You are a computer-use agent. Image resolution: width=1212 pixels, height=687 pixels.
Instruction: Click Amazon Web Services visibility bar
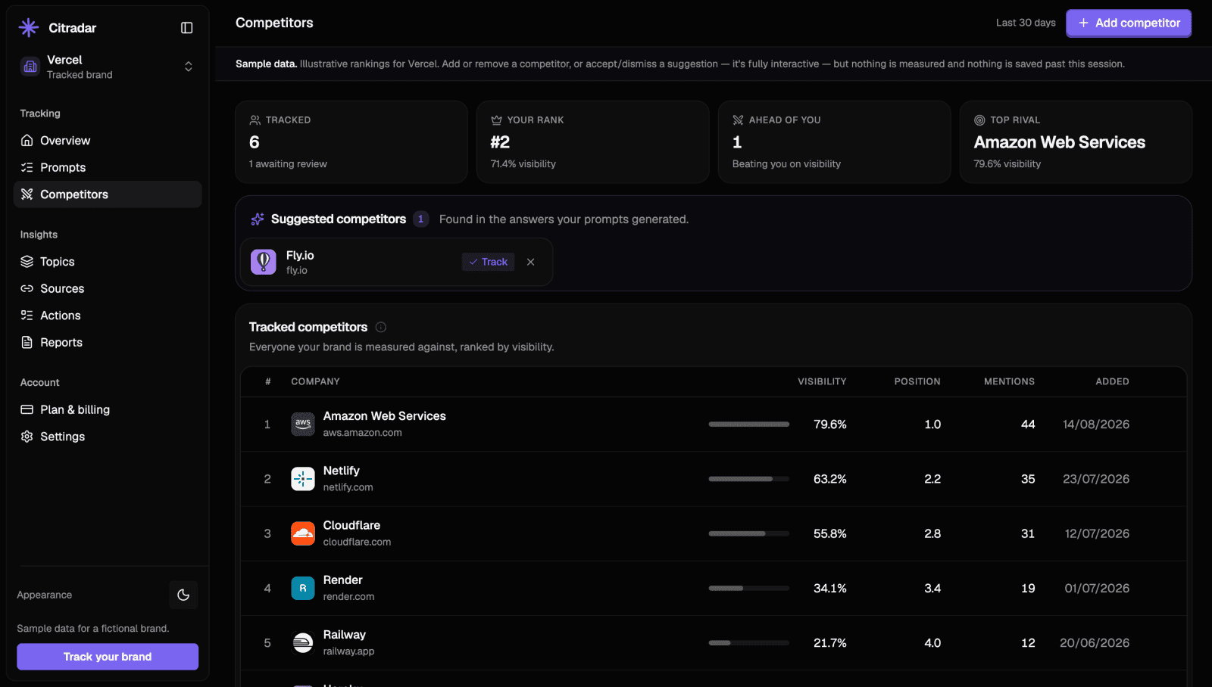(x=749, y=424)
